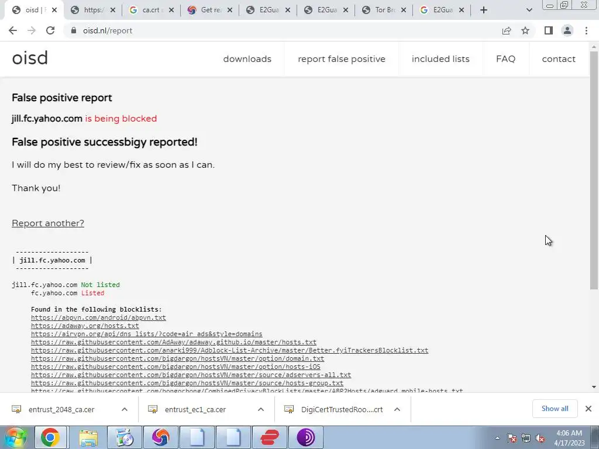Open downloaded DigiCertTrustedRoo crt file
This screenshot has height=449, width=599.
point(342,409)
